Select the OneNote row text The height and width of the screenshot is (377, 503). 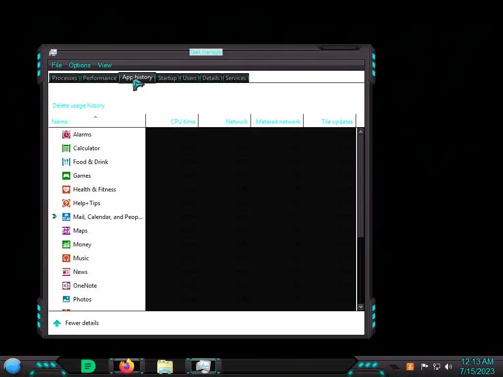84,286
